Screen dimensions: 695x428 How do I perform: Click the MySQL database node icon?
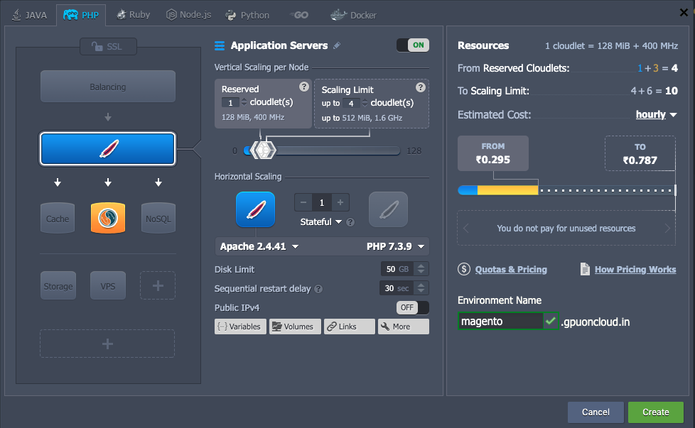click(108, 218)
